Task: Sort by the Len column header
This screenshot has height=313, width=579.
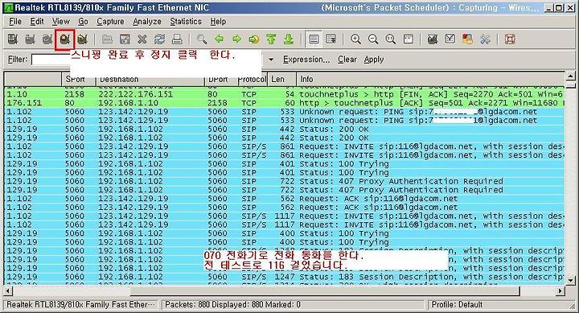Action: 281,79
